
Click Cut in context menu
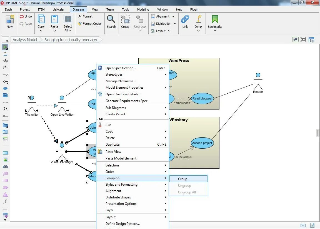point(132,125)
